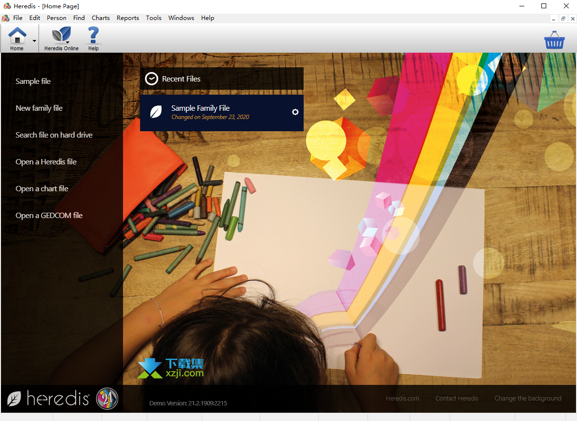Close the inner Home Page document window

[x=573, y=19]
